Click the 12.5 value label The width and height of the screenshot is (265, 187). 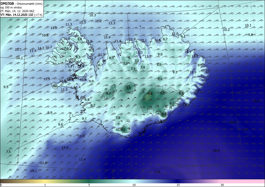[195, 56]
